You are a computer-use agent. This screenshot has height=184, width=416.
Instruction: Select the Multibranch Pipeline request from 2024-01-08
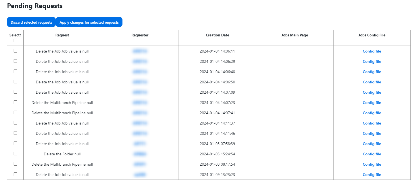pyautogui.click(x=15, y=164)
